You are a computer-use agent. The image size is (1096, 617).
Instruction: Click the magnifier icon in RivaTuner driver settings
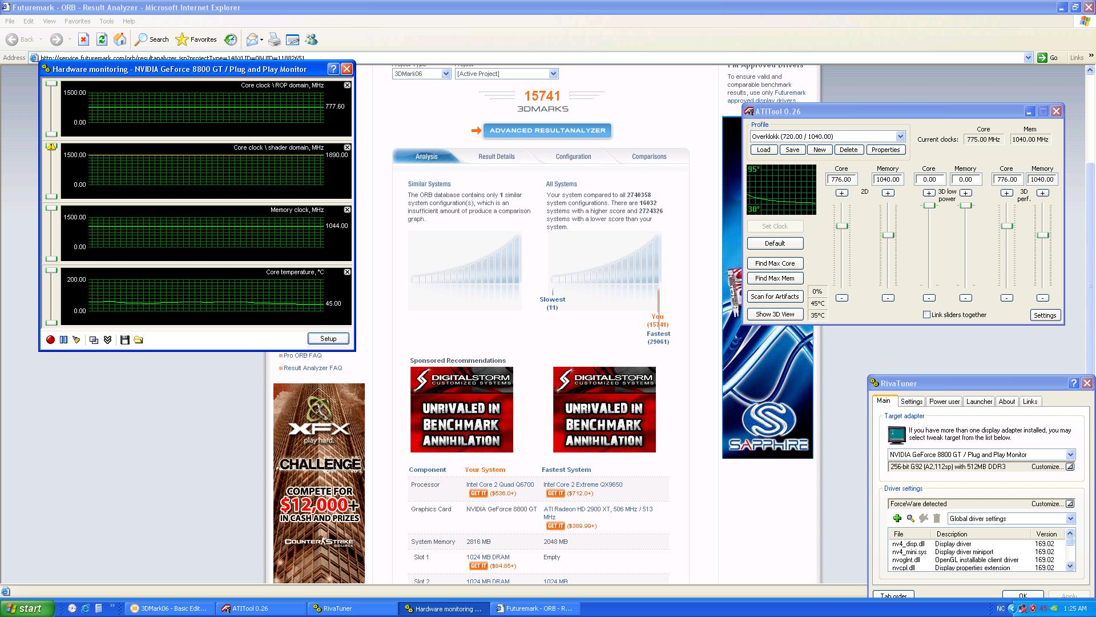pos(910,518)
